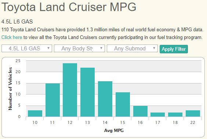Viewport: 207px width, 139px height.
Task: Select the tallest bar at 12 MPG
Action: click(x=70, y=90)
